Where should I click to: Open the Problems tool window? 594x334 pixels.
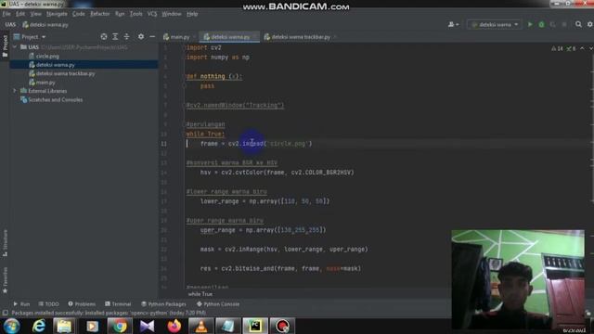pos(82,303)
